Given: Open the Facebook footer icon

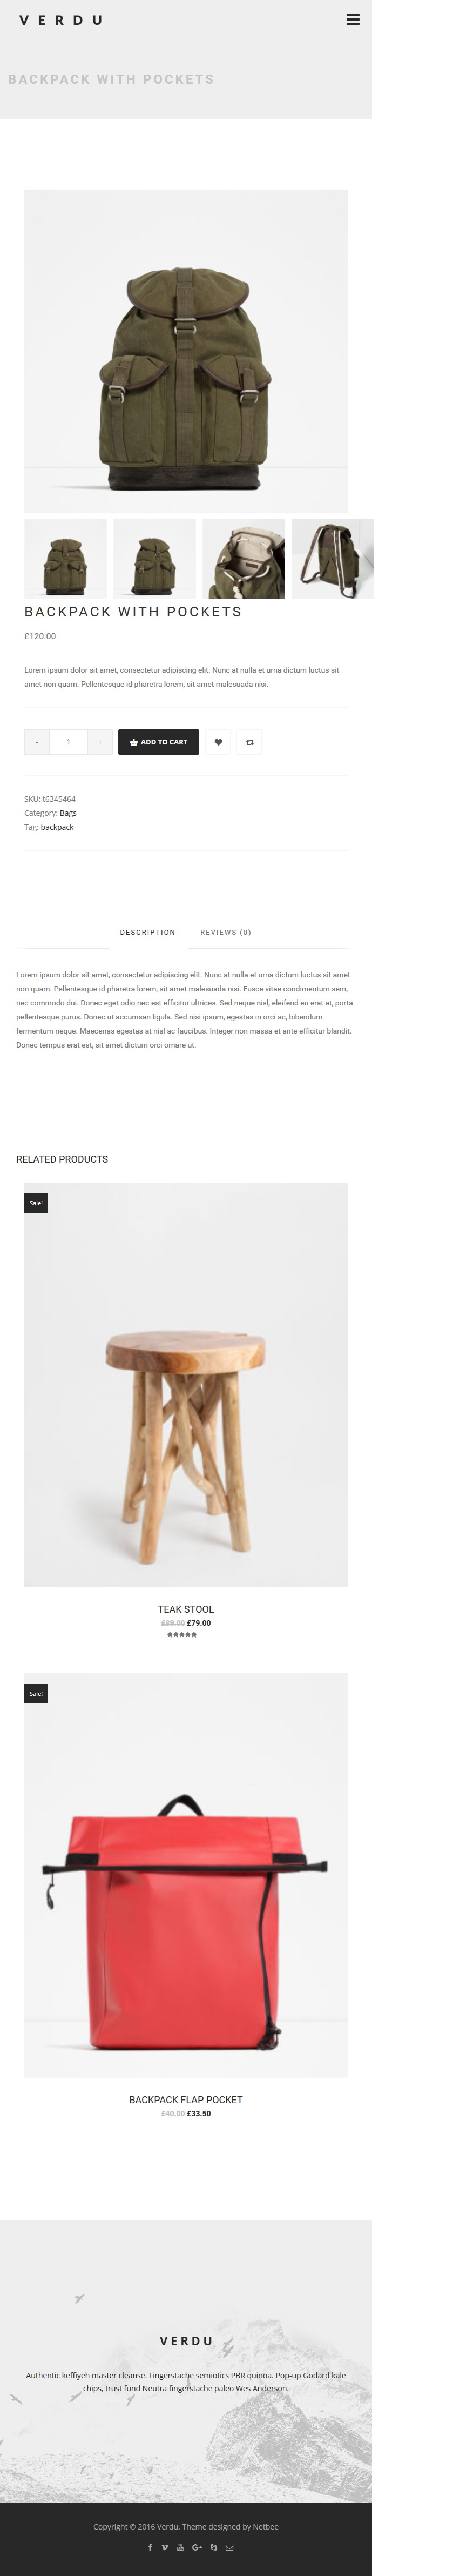Looking at the screenshot, I should click(150, 2547).
